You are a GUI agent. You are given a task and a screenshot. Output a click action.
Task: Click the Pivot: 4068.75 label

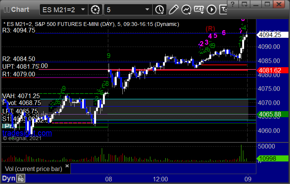(x=22, y=103)
